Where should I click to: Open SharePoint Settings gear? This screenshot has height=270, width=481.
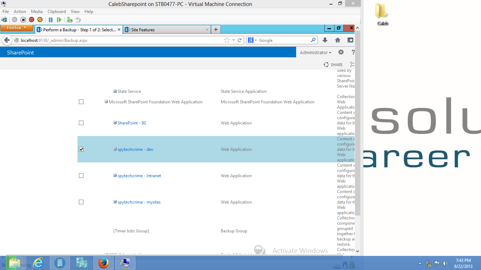(341, 52)
